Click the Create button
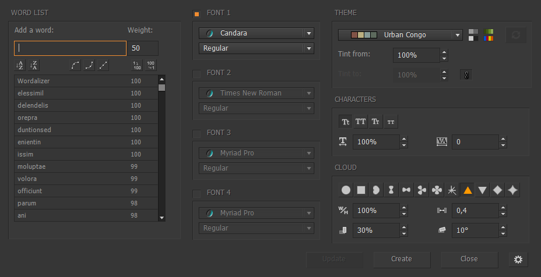 coord(401,259)
